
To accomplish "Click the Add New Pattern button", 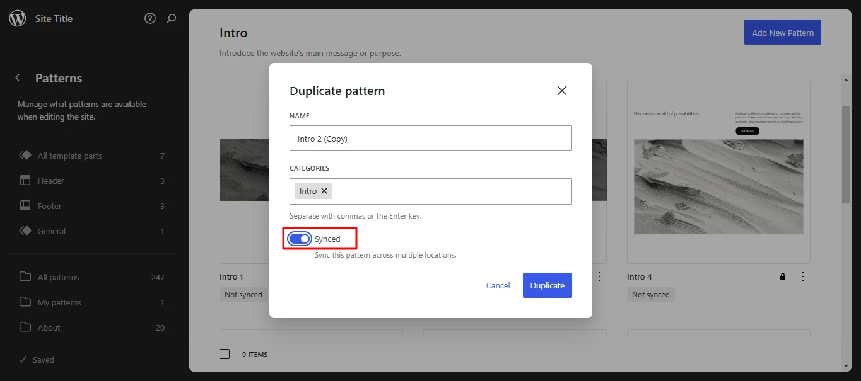I will click(782, 33).
